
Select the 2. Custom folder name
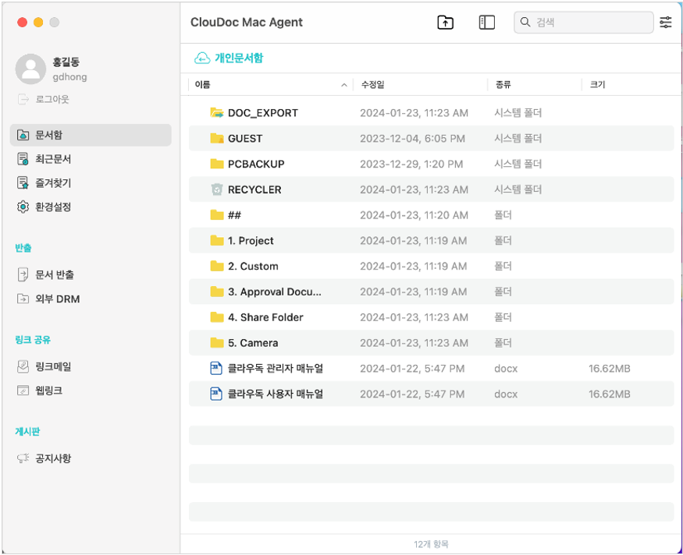(253, 266)
